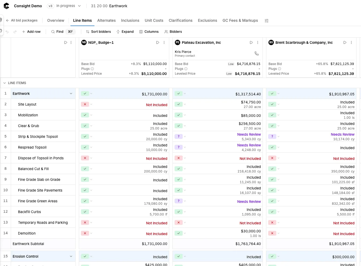Switch to the Overview tab
The width and height of the screenshot is (361, 266).
[56, 20]
